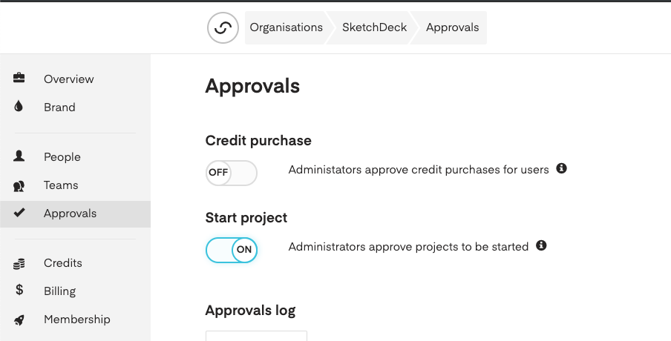The width and height of the screenshot is (671, 341).
Task: Click the person icon beside People
Action: pos(19,156)
